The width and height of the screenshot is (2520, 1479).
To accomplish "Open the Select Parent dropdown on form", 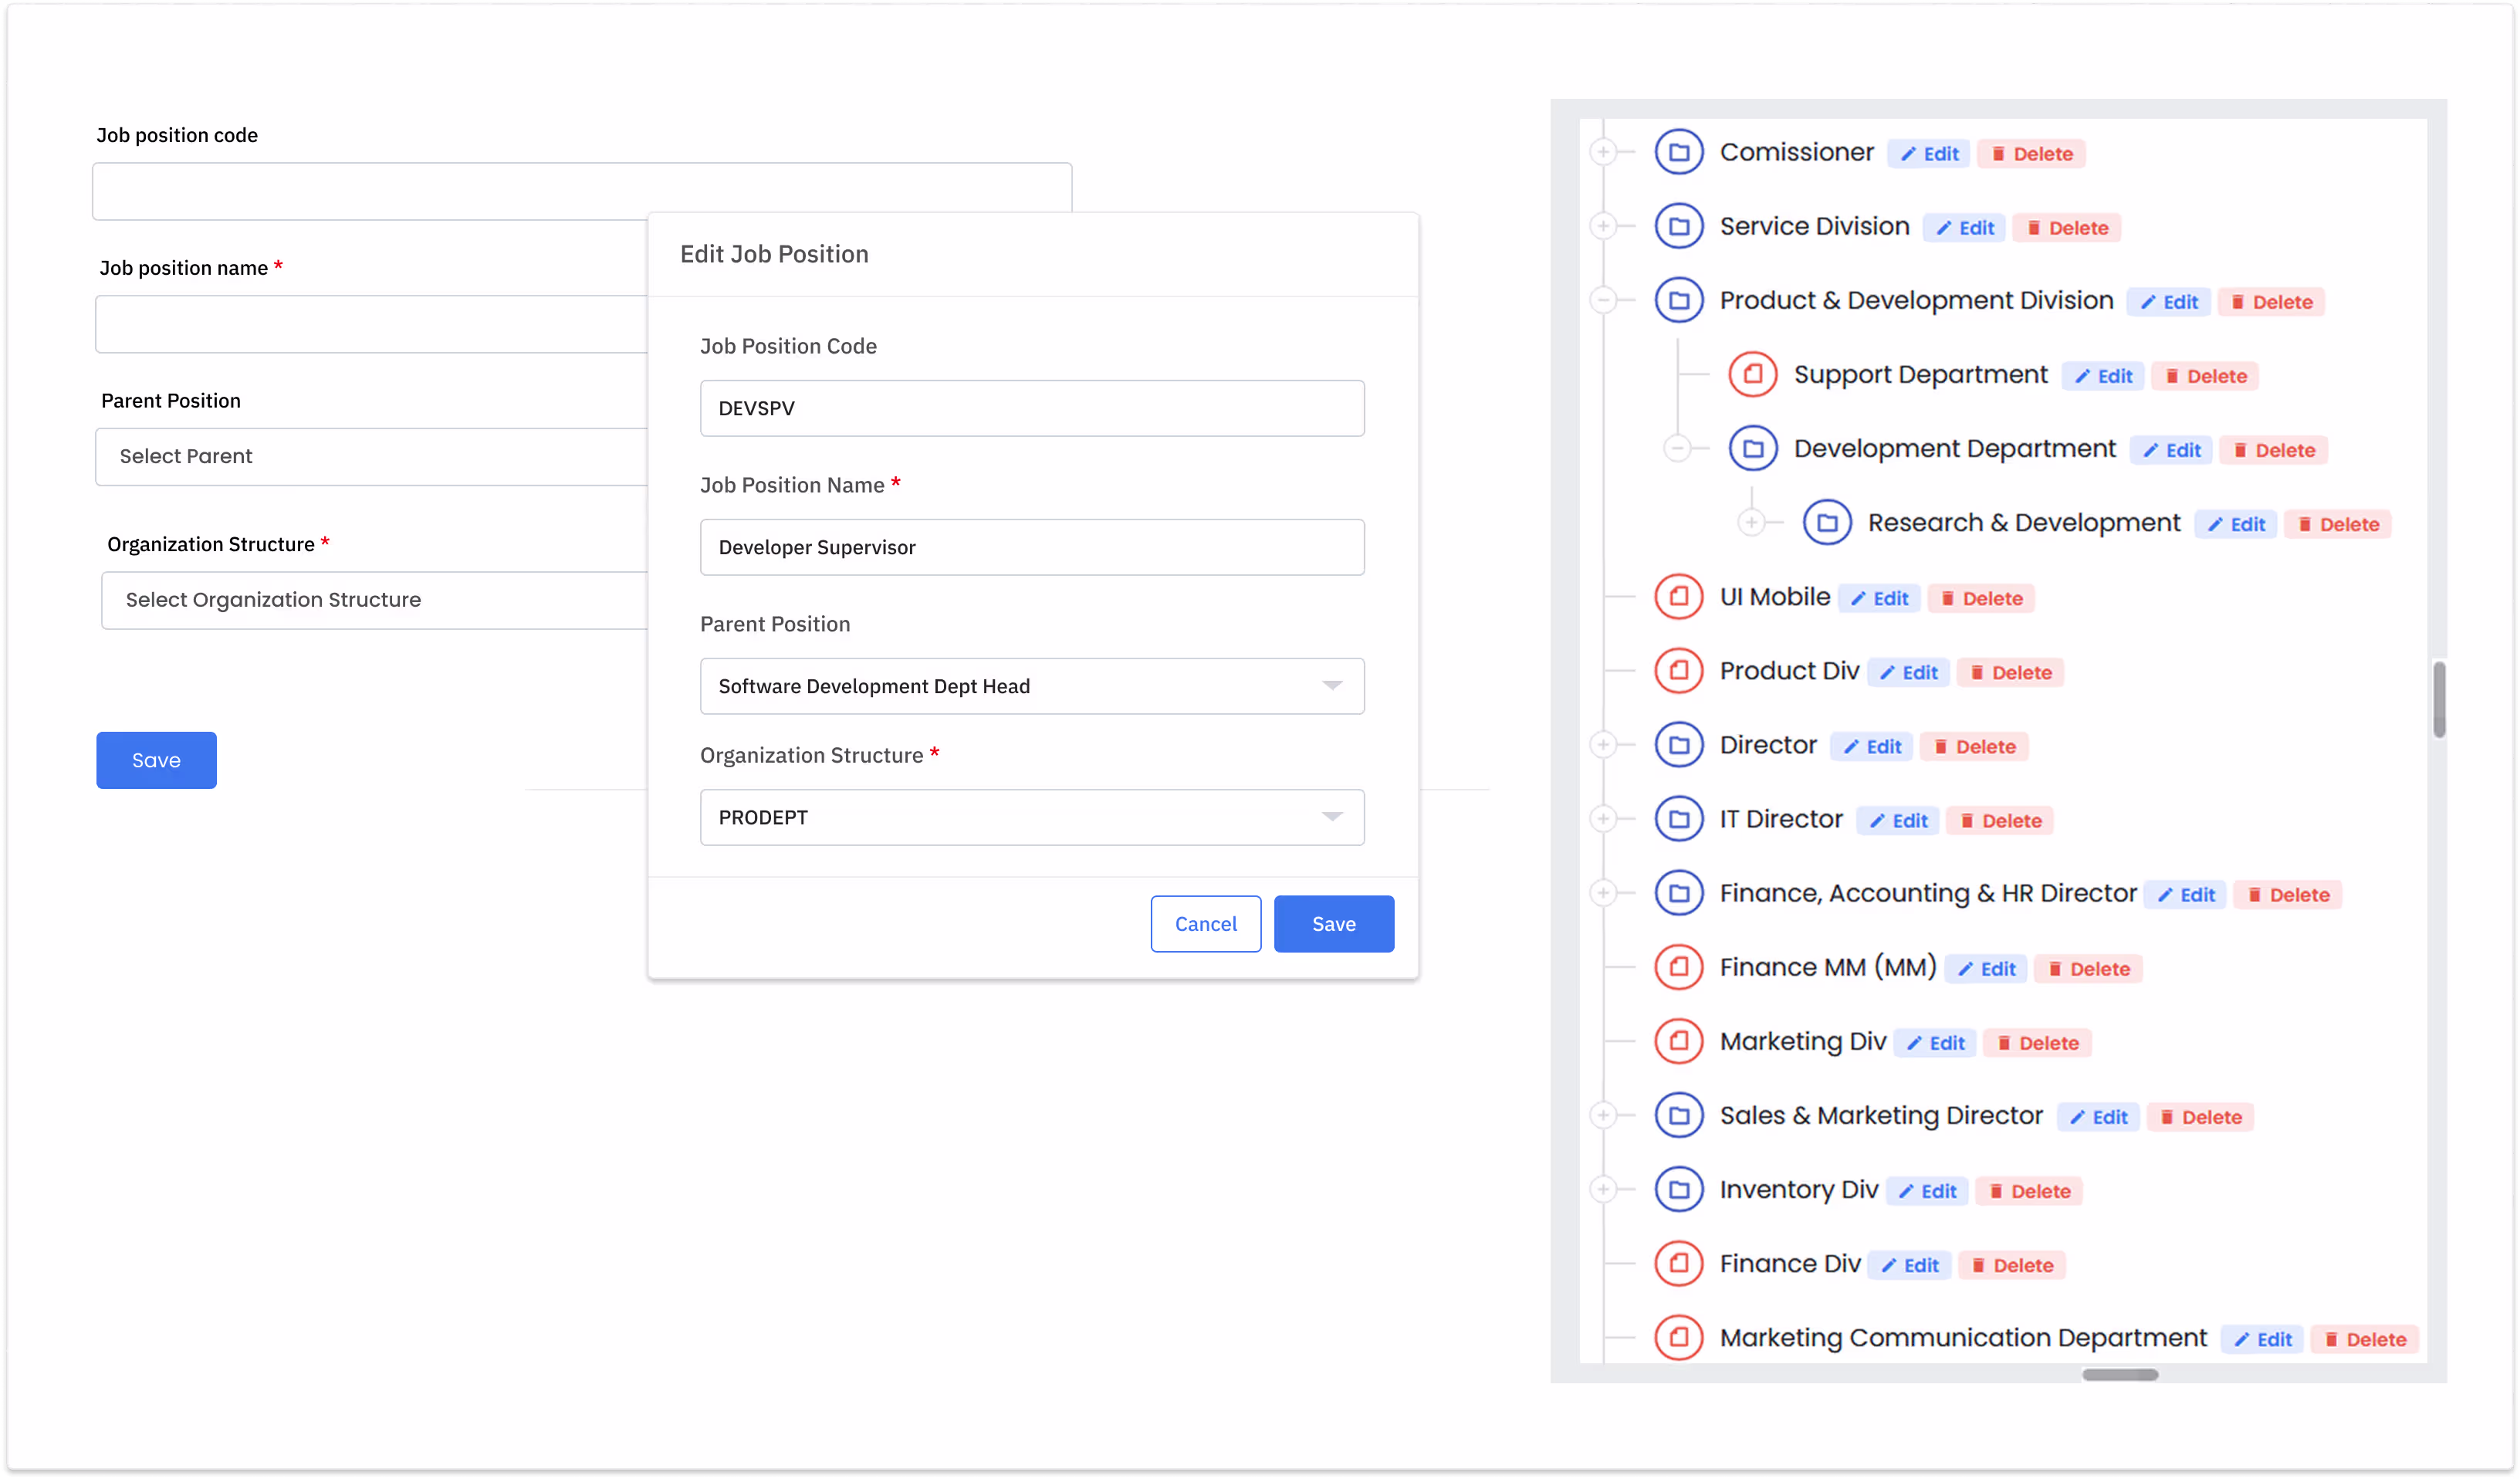I will point(372,456).
